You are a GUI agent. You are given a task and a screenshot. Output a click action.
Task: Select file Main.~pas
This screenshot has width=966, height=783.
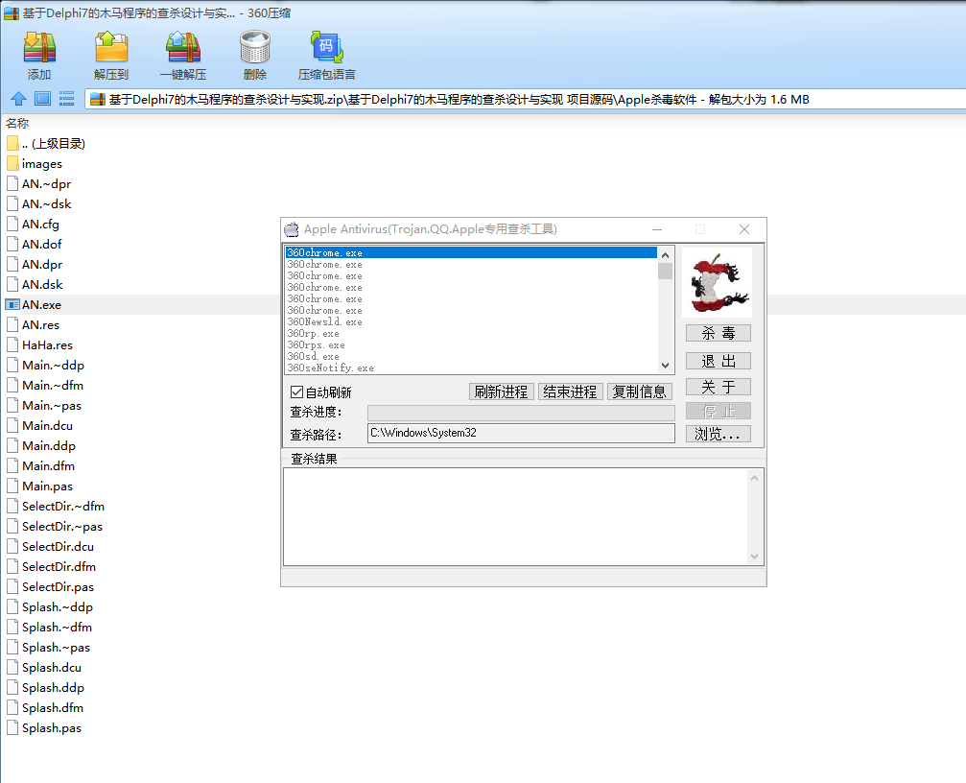coord(44,405)
